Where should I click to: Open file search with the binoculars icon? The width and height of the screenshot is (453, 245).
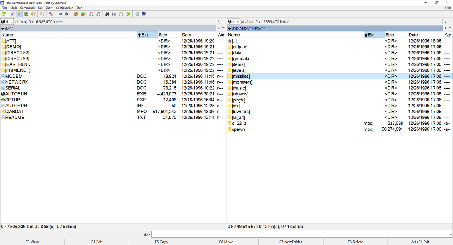(107, 14)
